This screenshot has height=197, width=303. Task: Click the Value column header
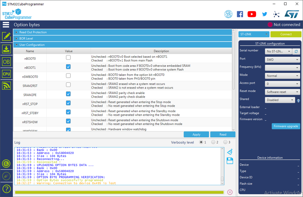[x=69, y=51]
